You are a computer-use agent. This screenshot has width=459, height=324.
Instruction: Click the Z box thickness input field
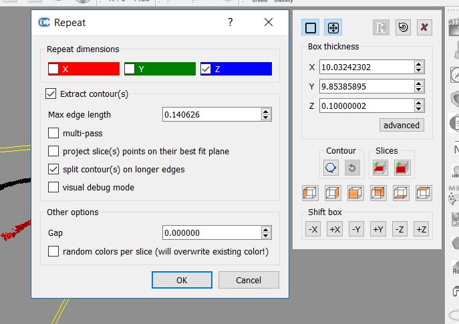click(x=366, y=106)
